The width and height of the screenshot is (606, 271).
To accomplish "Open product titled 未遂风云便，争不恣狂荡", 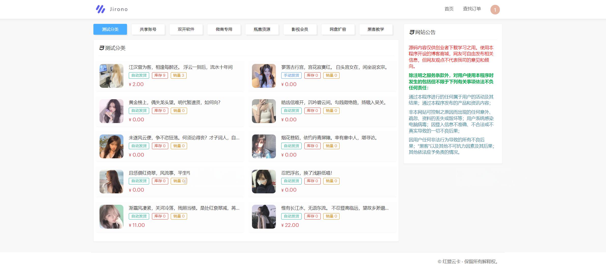I will click(184, 138).
